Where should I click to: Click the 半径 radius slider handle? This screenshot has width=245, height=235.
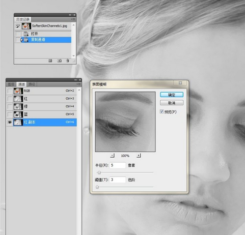[x=99, y=172]
